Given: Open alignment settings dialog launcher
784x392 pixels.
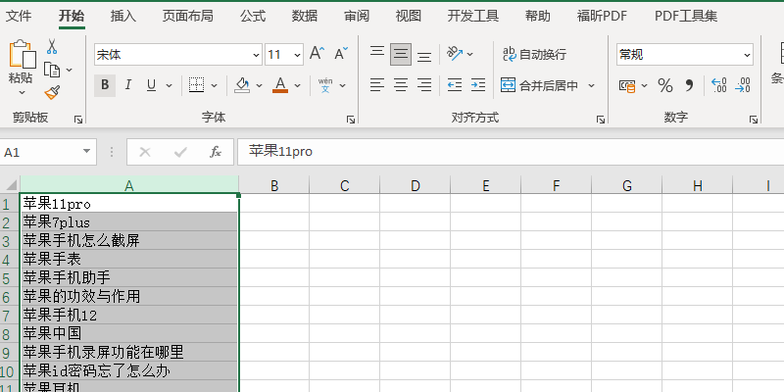Looking at the screenshot, I should (601, 120).
